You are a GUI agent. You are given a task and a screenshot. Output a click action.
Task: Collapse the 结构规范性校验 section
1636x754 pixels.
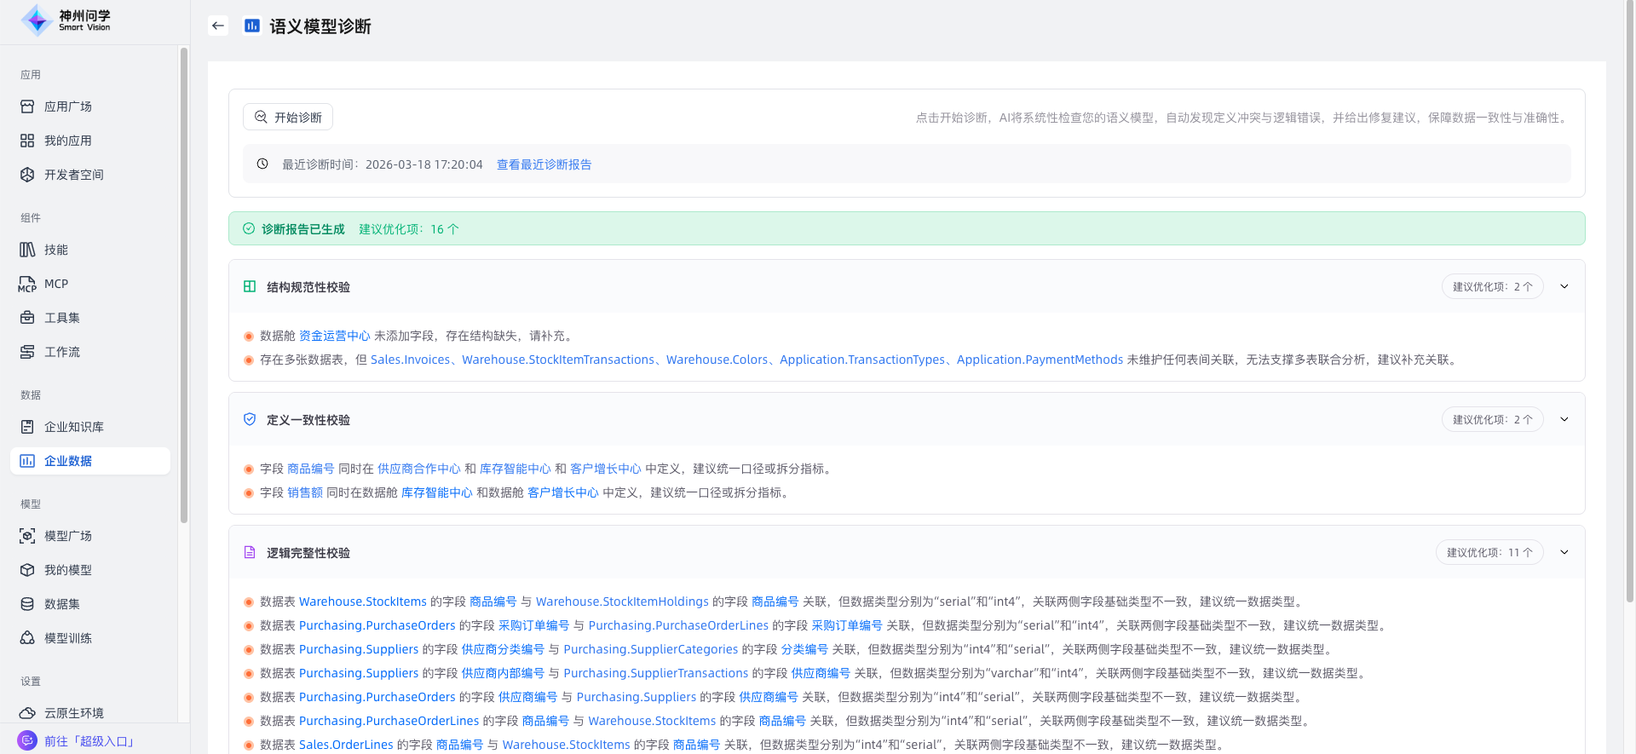(1564, 287)
